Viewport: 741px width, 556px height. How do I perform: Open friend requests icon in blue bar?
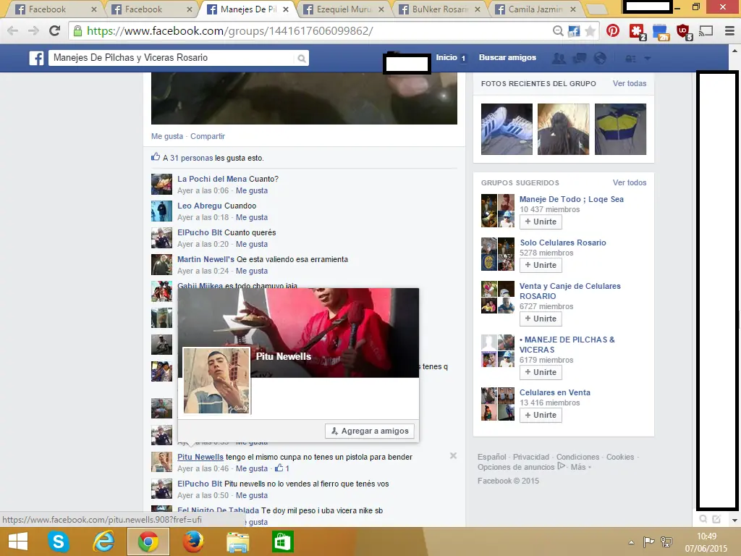(559, 58)
